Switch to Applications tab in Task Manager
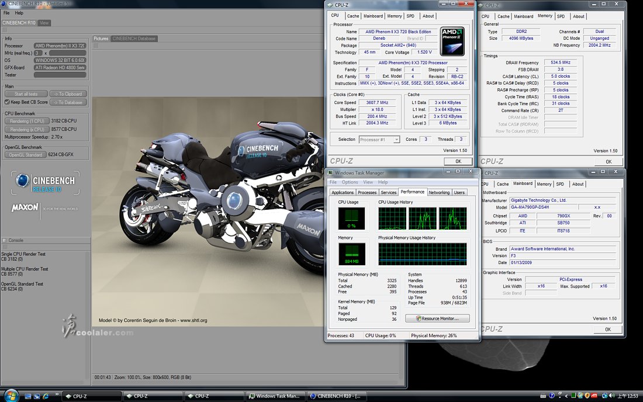The height and width of the screenshot is (402, 643). 343,193
